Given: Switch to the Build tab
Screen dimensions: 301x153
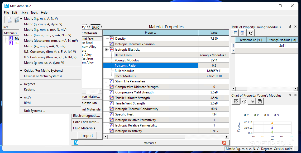Looking at the screenshot, I should pyautogui.click(x=95, y=27).
